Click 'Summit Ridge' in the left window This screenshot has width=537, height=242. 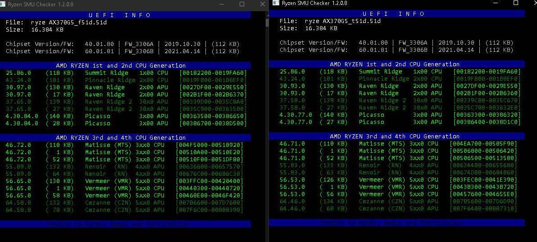(x=106, y=73)
